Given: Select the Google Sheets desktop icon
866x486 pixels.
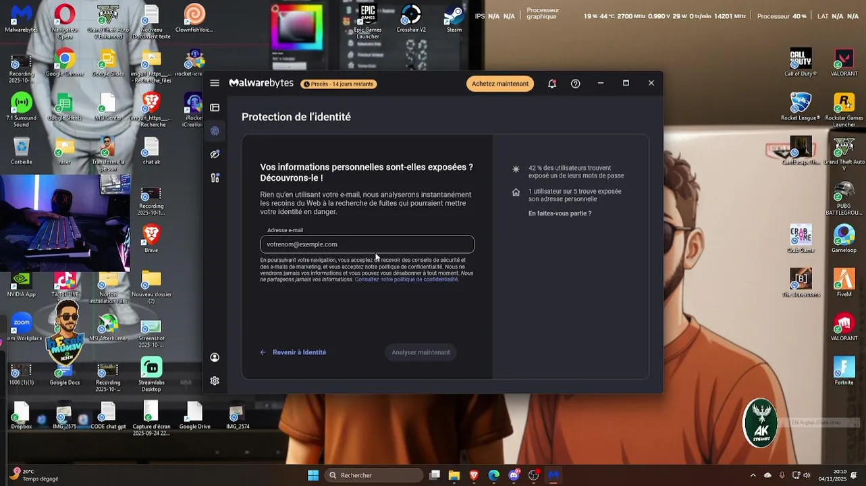Looking at the screenshot, I should pos(65,108).
